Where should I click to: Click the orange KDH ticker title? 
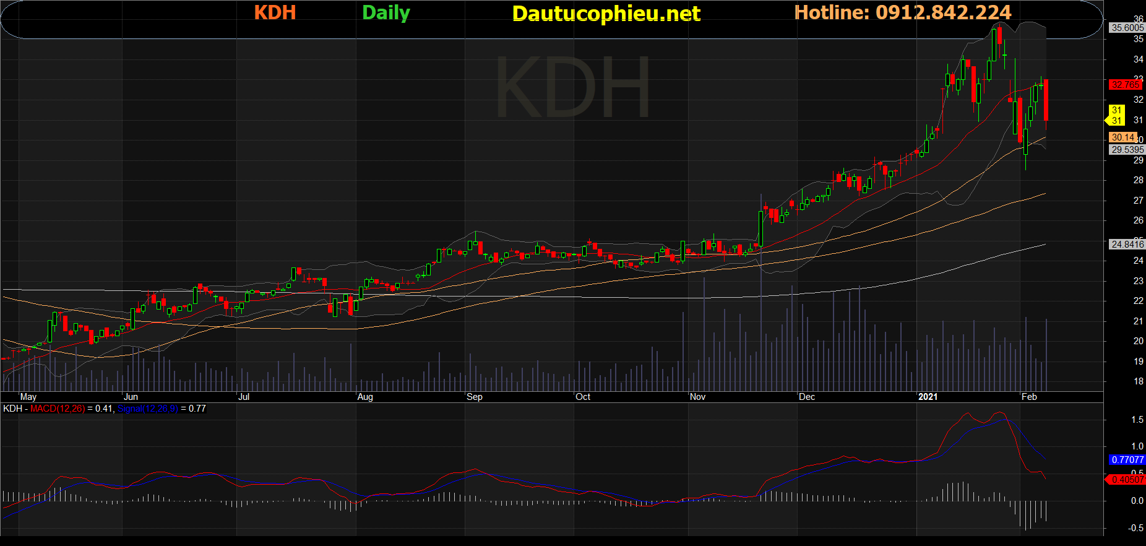pyautogui.click(x=275, y=13)
